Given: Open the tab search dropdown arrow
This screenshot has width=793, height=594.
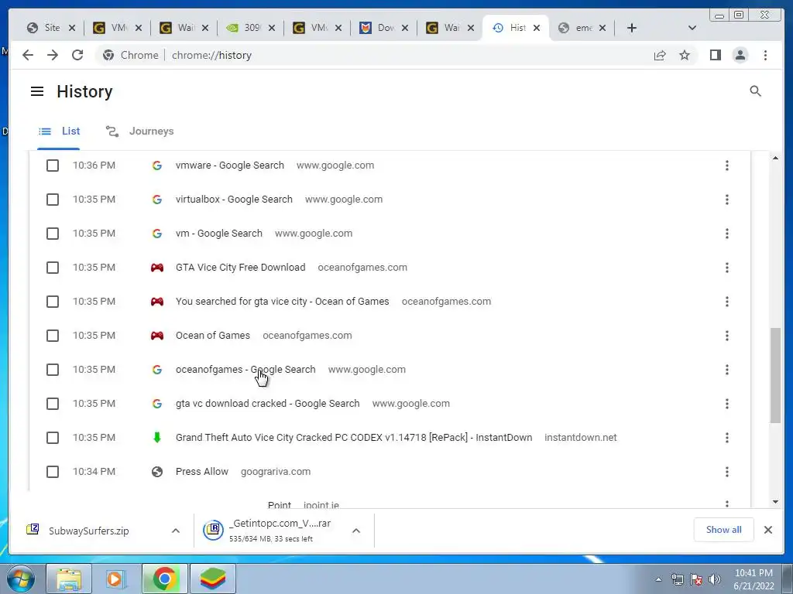Looking at the screenshot, I should 692,28.
